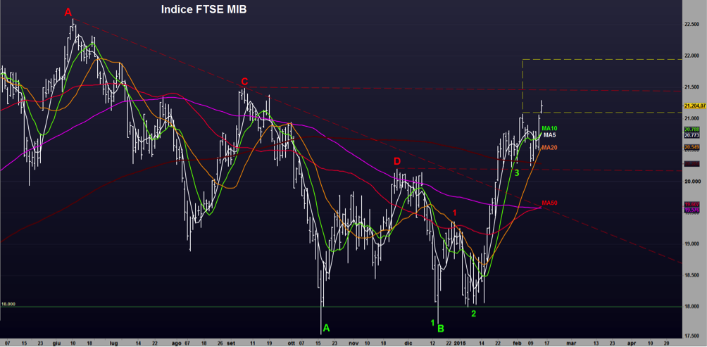This screenshot has width=707, height=347.
Task: Click the orange MA20 moving average label
Action: (x=550, y=147)
